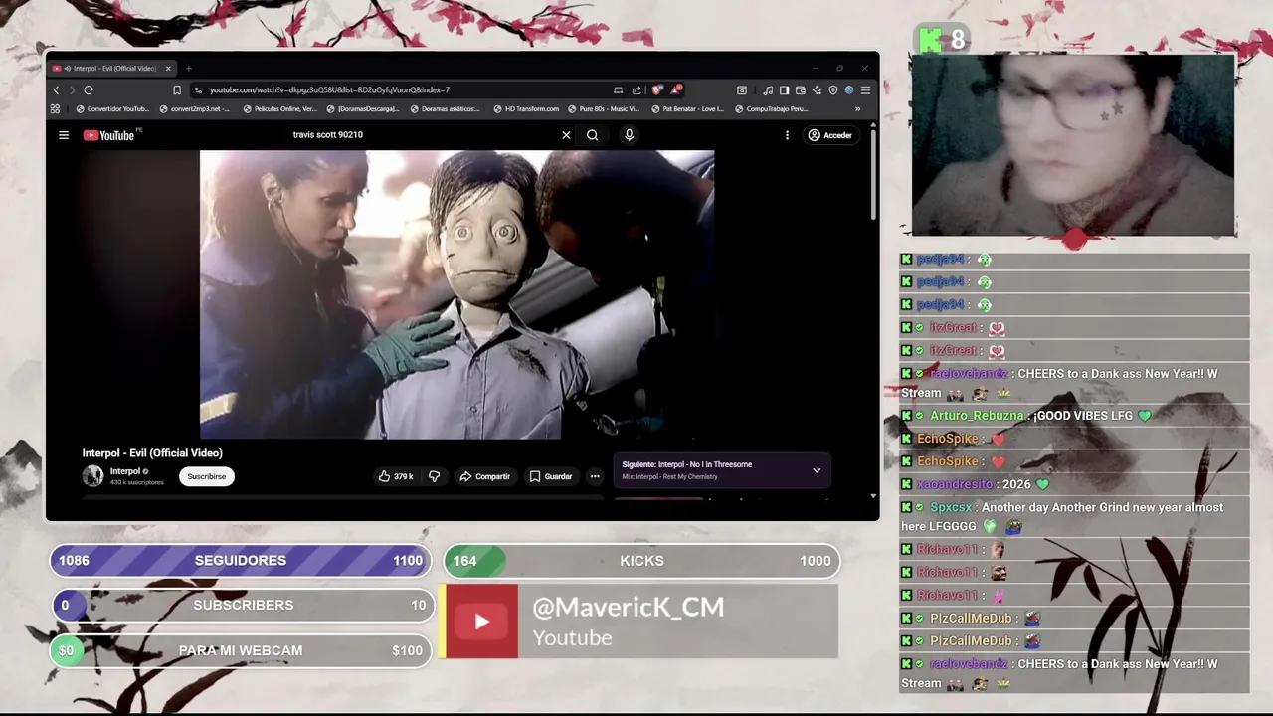Open Brave Wallet icon
1273x716 pixels.
pyautogui.click(x=800, y=89)
